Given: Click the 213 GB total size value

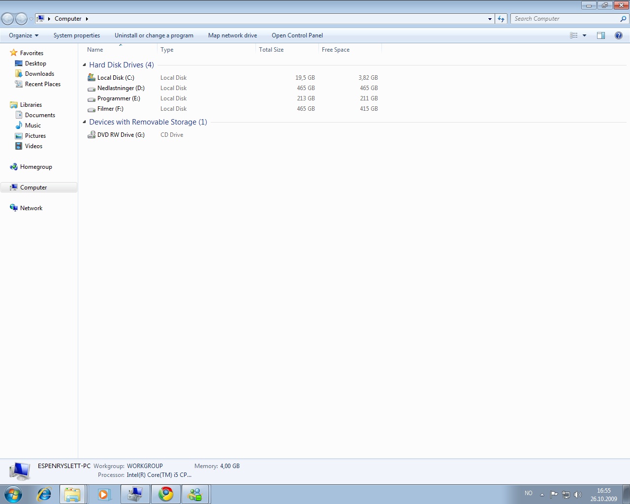Looking at the screenshot, I should point(306,98).
